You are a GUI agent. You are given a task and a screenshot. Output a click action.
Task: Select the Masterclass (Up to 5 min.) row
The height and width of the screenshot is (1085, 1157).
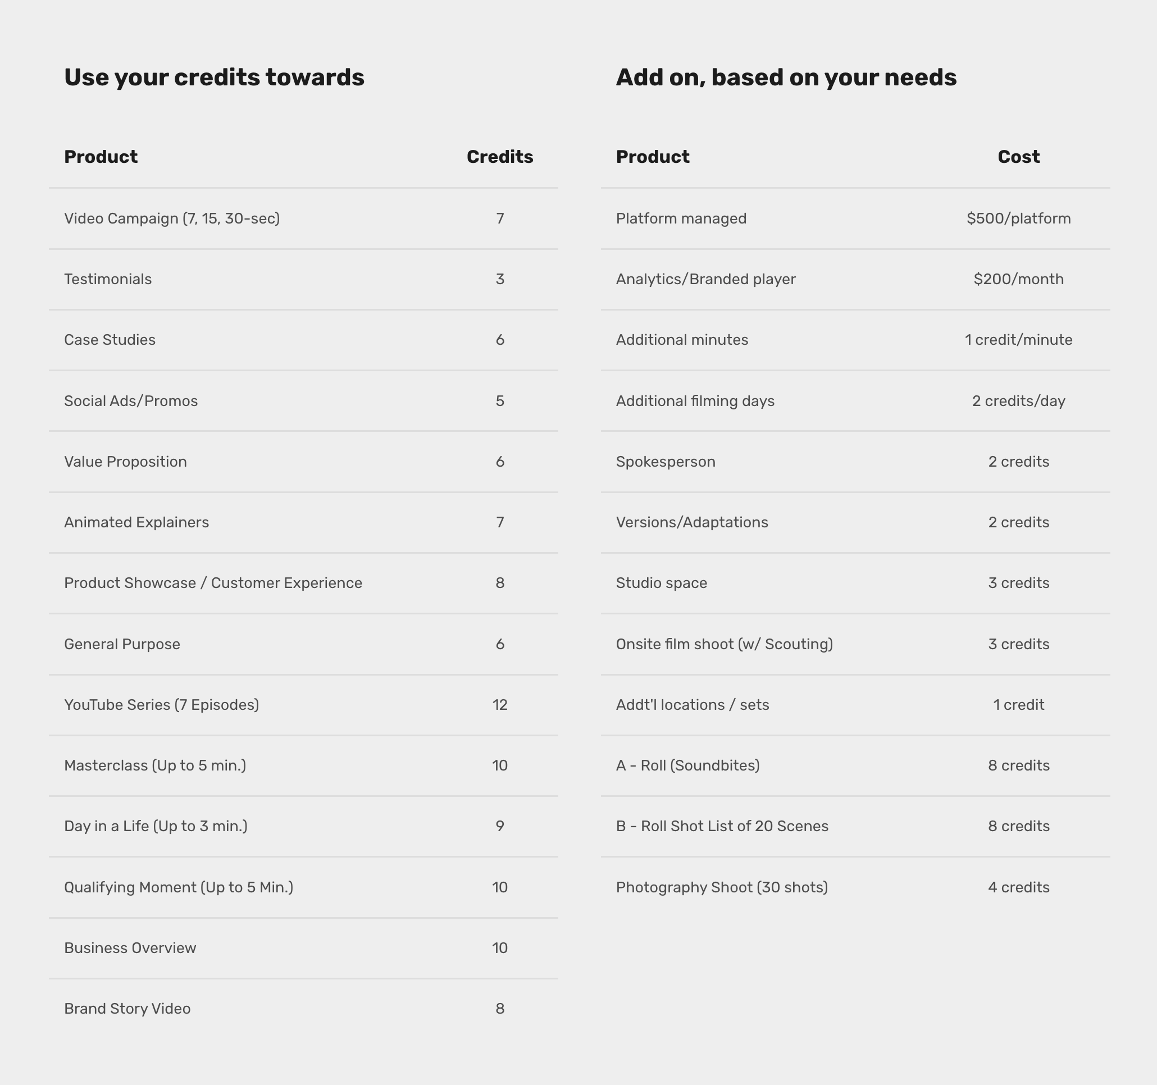pyautogui.click(x=155, y=765)
